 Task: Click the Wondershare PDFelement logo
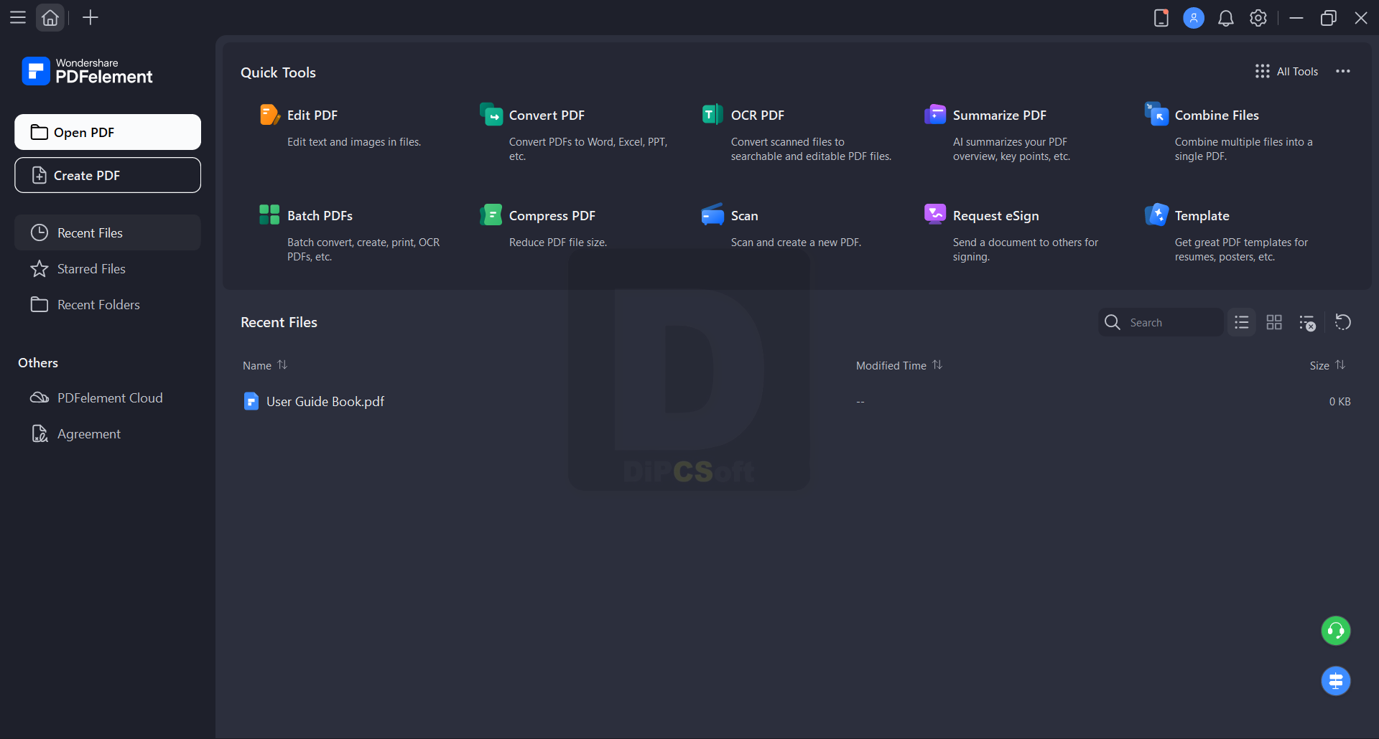click(87, 71)
